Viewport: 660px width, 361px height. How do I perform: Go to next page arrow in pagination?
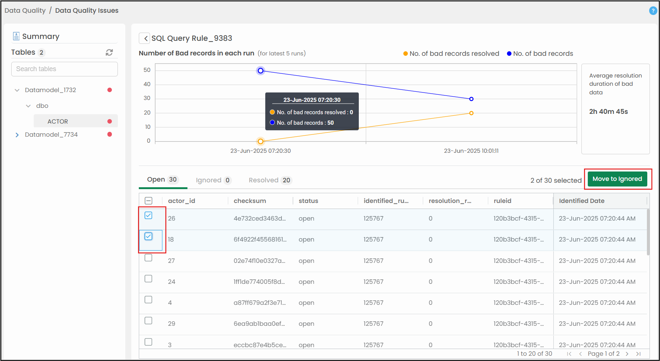point(627,354)
